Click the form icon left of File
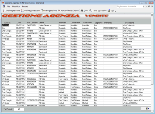Viewport: 155px width, 114px height. (4, 7)
